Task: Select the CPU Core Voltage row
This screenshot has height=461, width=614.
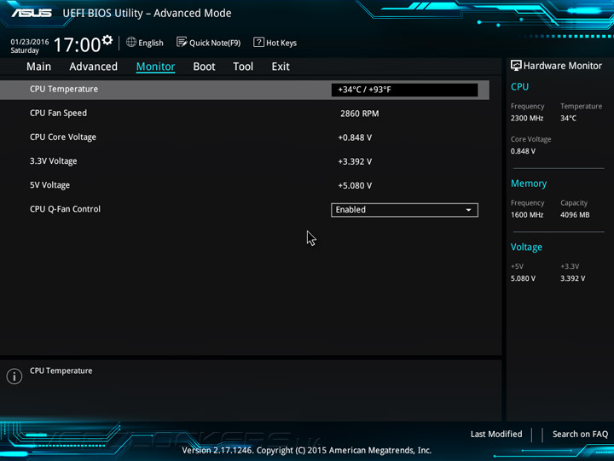Action: coord(245,137)
